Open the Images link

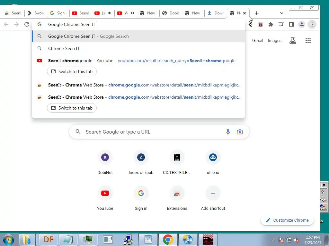pos(274,41)
